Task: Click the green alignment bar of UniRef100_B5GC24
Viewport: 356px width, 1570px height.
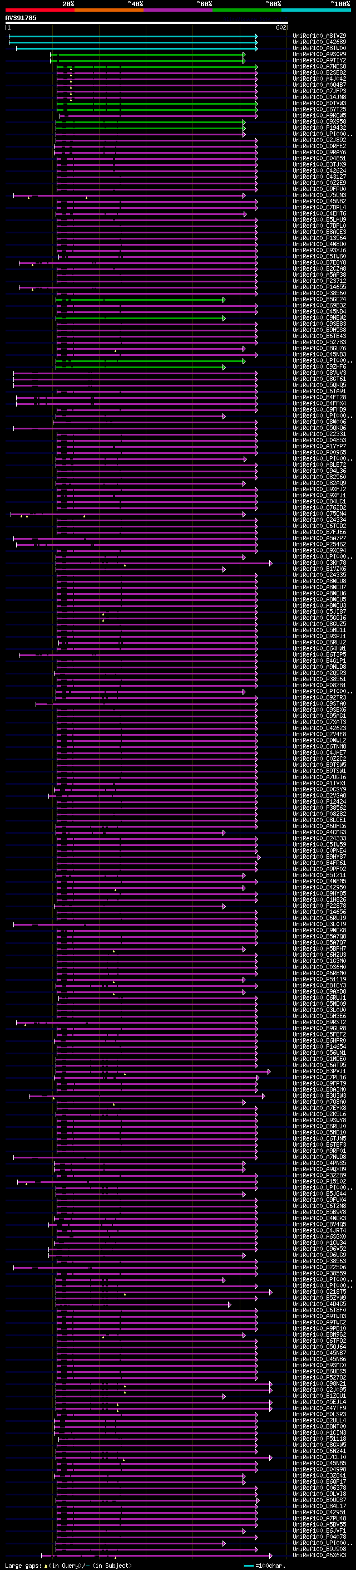Action: pyautogui.click(x=141, y=300)
